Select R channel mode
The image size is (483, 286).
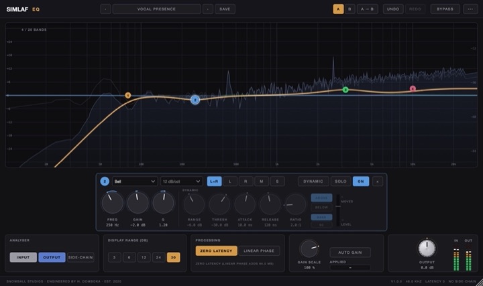[246, 182]
